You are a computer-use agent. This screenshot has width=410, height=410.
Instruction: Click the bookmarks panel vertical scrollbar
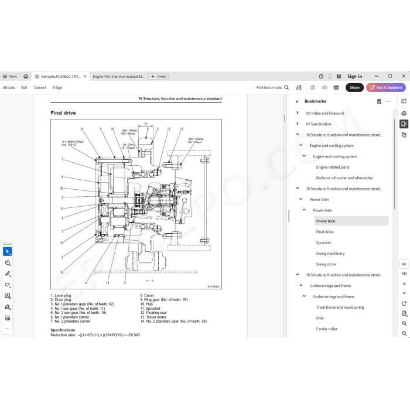[394, 164]
